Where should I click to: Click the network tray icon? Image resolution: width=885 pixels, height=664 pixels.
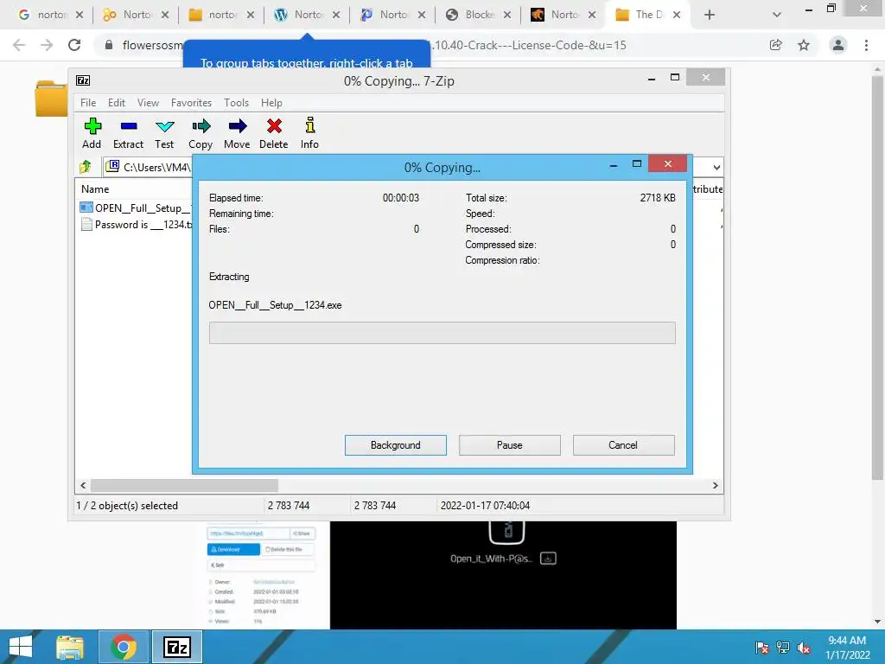point(783,648)
